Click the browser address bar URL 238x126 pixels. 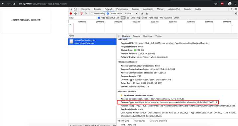tap(45, 4)
